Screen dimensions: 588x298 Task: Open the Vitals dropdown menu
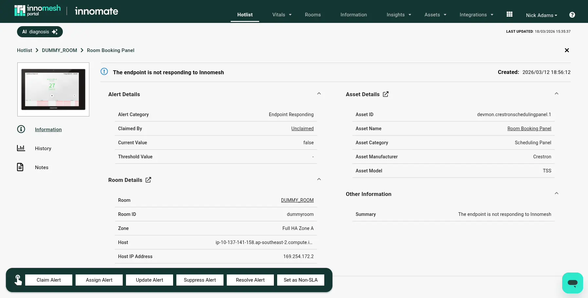coord(282,15)
